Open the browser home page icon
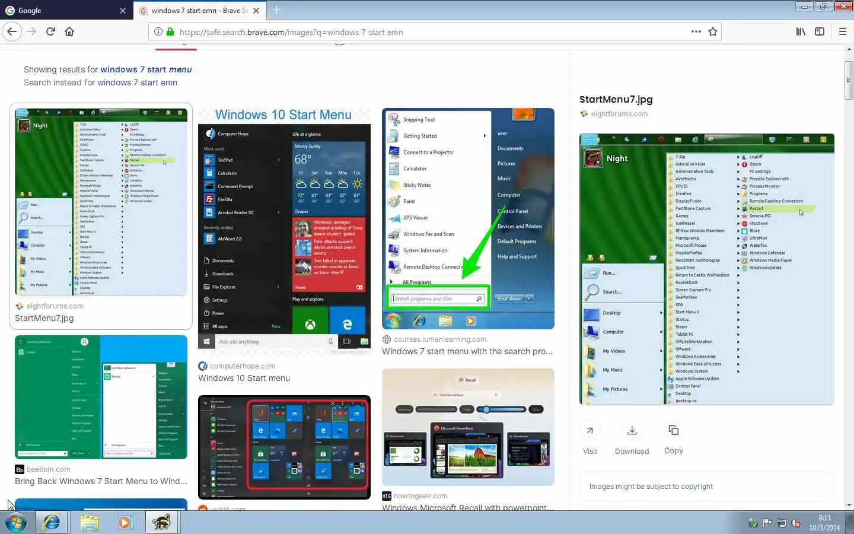The width and height of the screenshot is (854, 534). (69, 31)
